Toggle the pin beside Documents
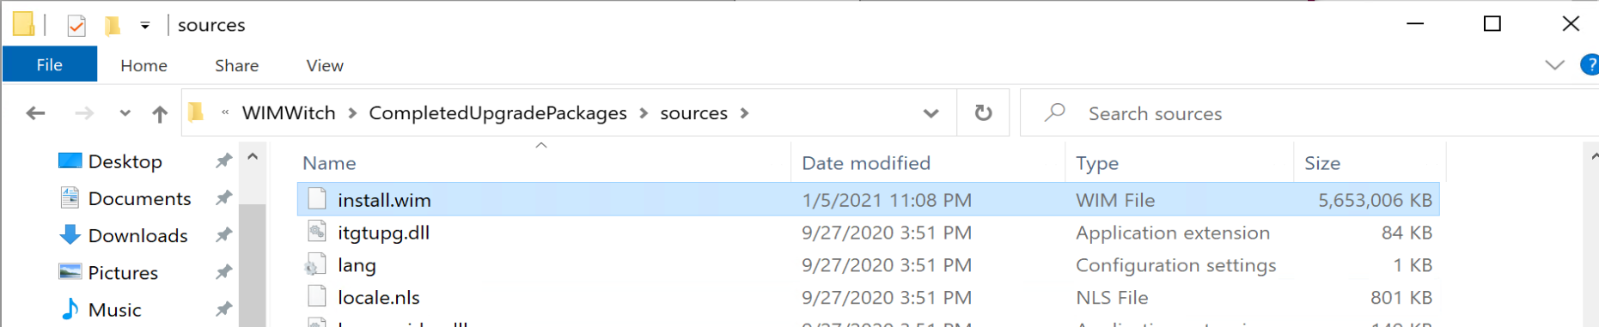1599x327 pixels. point(223,198)
